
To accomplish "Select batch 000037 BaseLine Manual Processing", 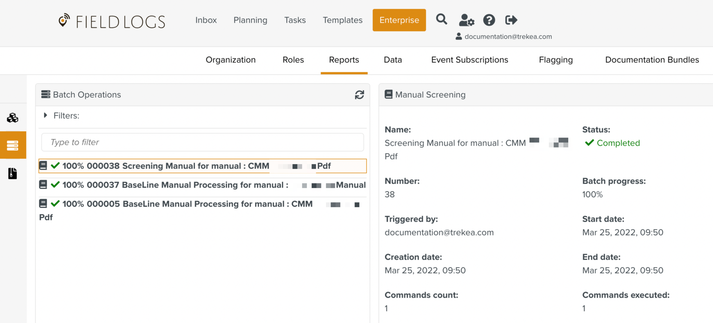I will tap(202, 185).
